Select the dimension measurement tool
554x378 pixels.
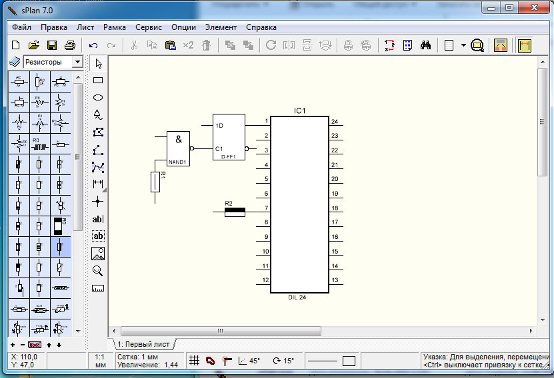[x=98, y=184]
